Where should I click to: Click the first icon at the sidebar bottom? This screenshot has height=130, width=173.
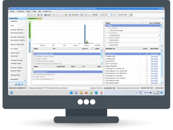click(16, 84)
